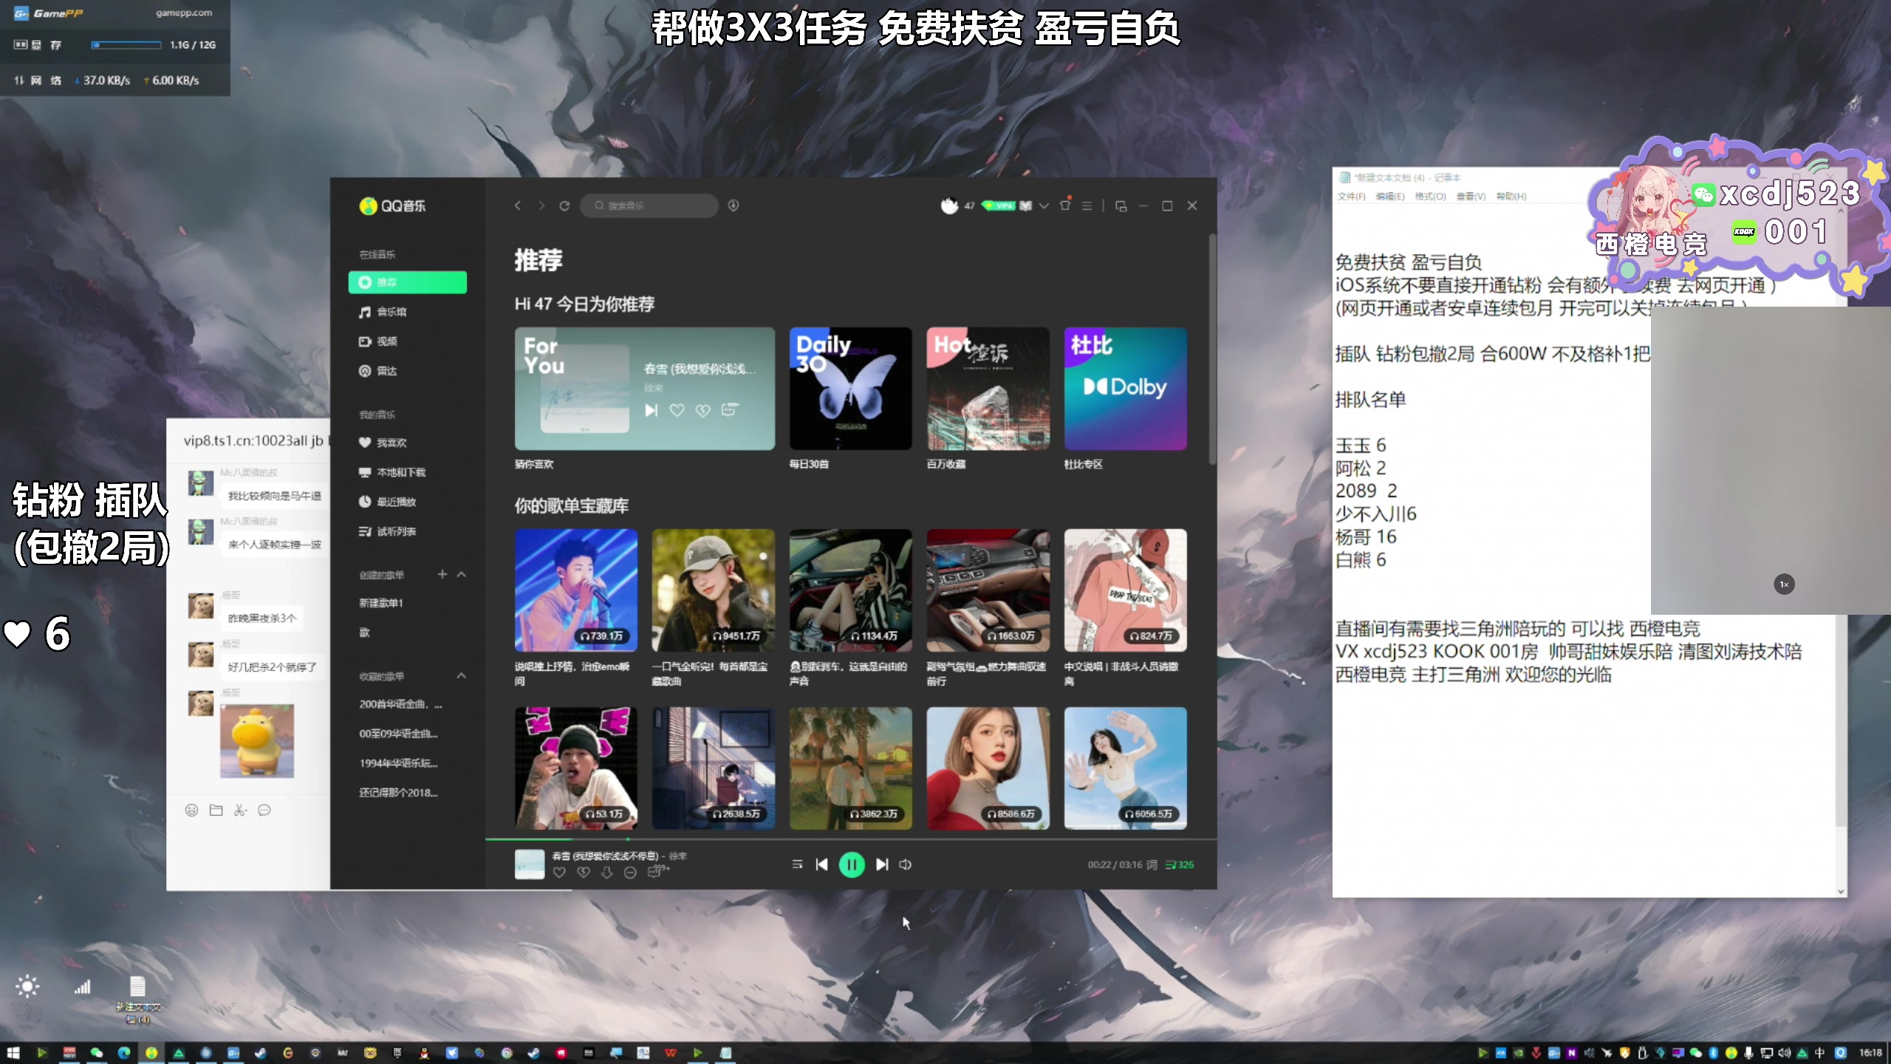
Task: Download the current song
Action: (606, 873)
